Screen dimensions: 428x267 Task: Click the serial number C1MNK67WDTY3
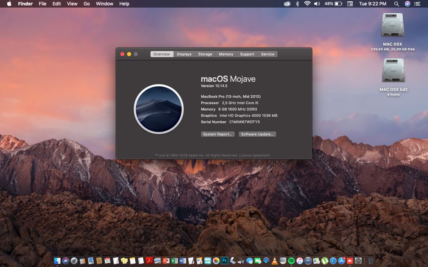[244, 122]
